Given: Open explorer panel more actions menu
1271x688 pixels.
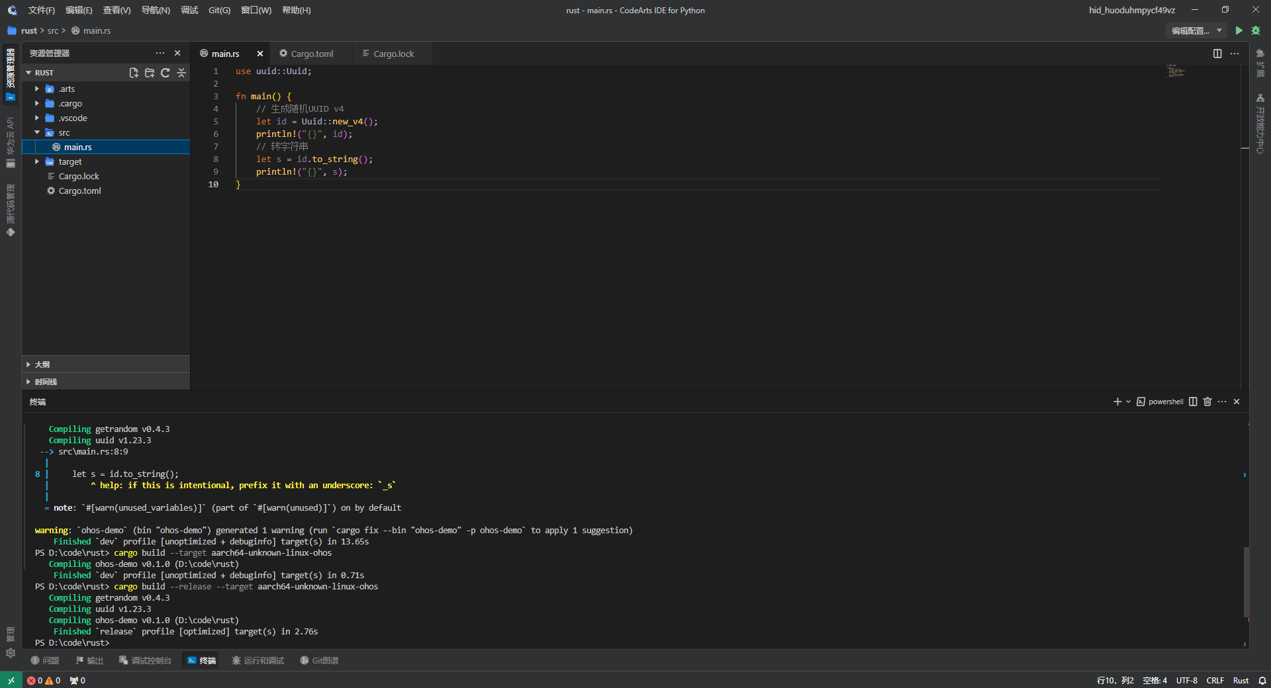Looking at the screenshot, I should coord(160,53).
